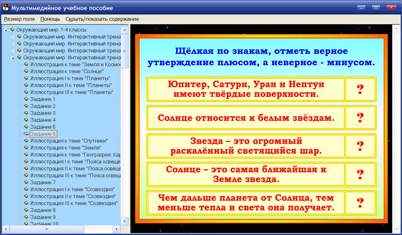Select Задание 8 in the tree

pos(43,210)
